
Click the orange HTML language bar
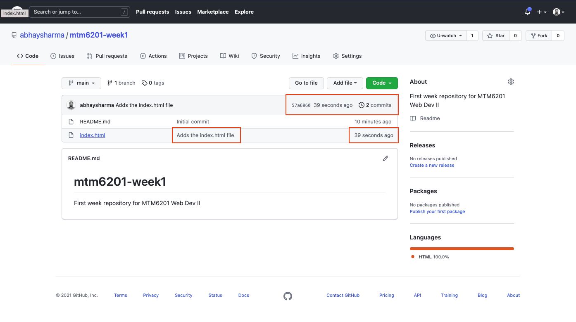[x=462, y=249]
